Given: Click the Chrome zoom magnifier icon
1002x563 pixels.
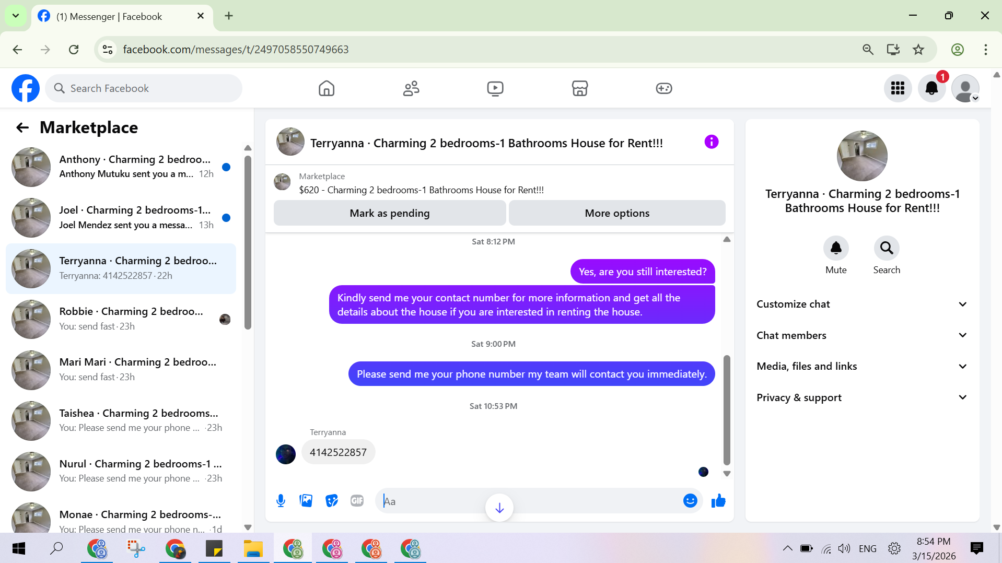Looking at the screenshot, I should (868, 50).
